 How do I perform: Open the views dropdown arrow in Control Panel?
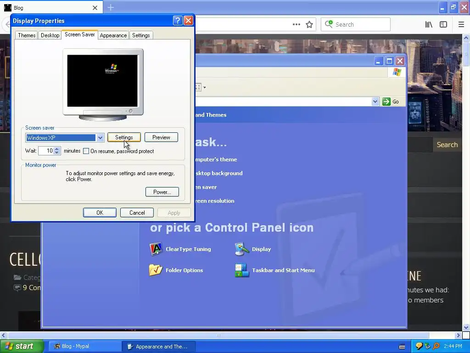(x=204, y=88)
